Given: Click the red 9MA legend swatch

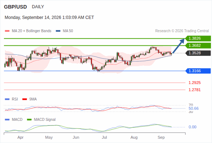Looking at the screenshot, I should [x=24, y=99].
